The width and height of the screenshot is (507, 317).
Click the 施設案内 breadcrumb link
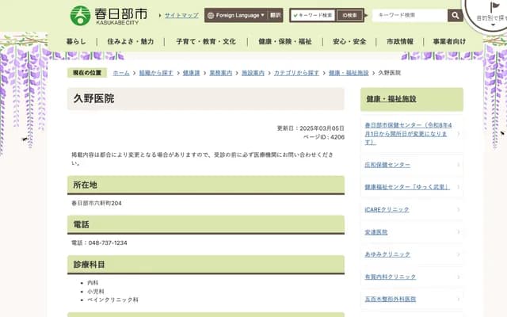tap(253, 73)
